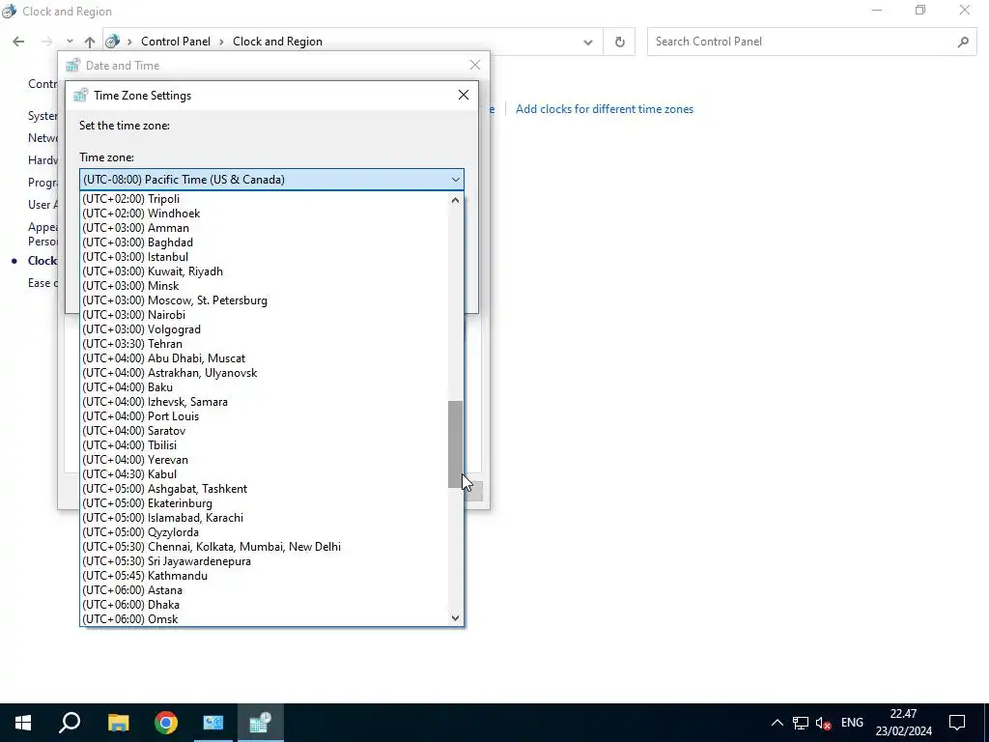Select (UTC+05:00) Ashgabat, Tashkent

pos(264,489)
